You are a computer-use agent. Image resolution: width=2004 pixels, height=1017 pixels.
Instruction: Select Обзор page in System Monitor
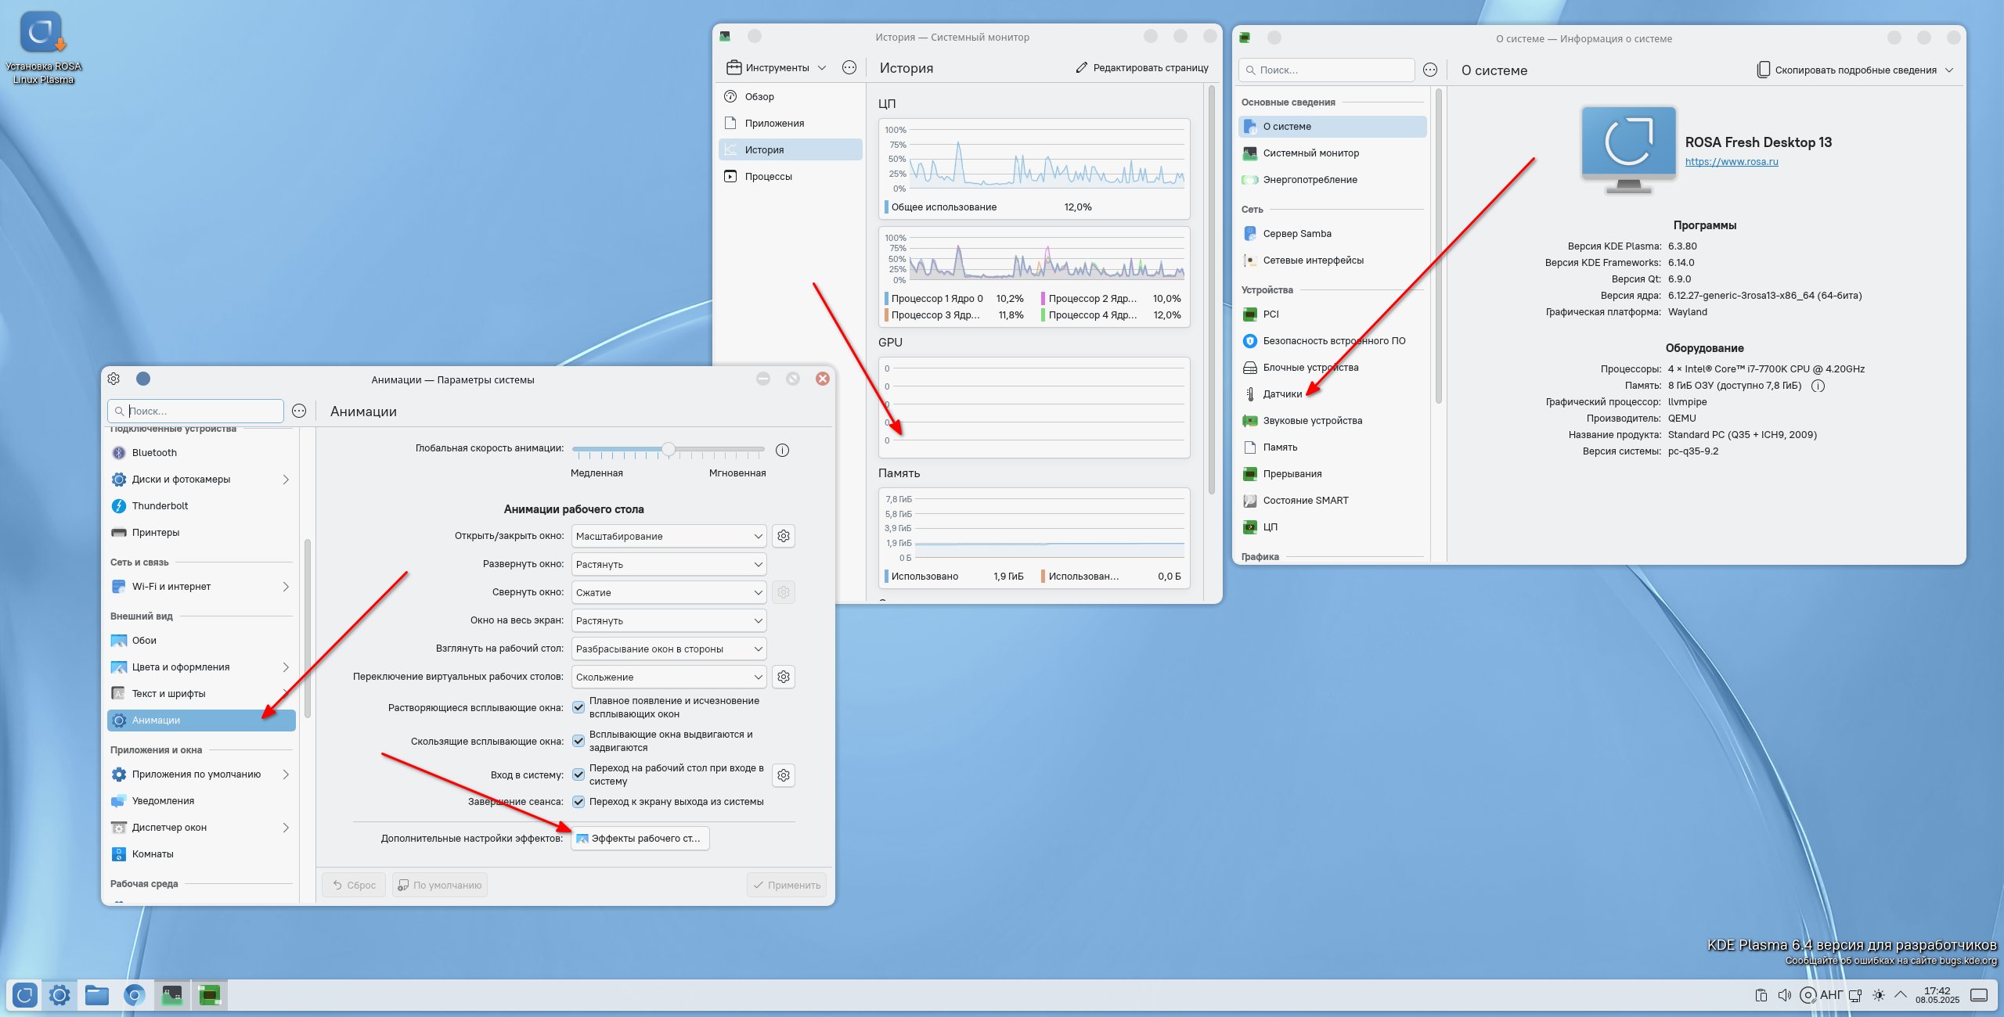pyautogui.click(x=759, y=97)
